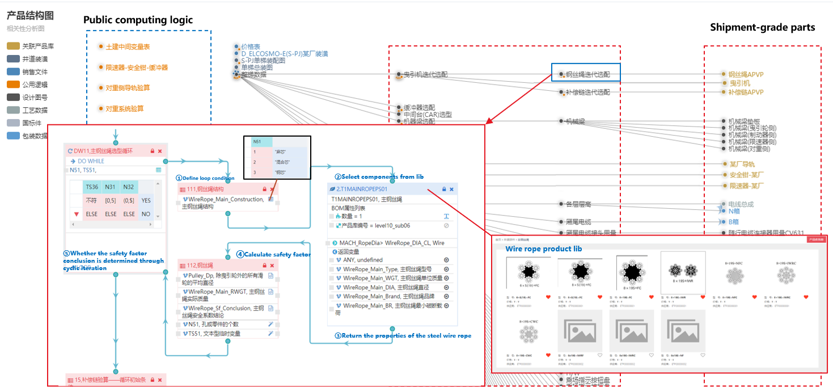The width and height of the screenshot is (833, 387).
Task: Collapse the 返回变量 section
Action: [x=335, y=251]
